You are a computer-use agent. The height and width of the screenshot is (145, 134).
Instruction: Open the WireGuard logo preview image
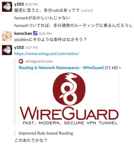(69, 98)
